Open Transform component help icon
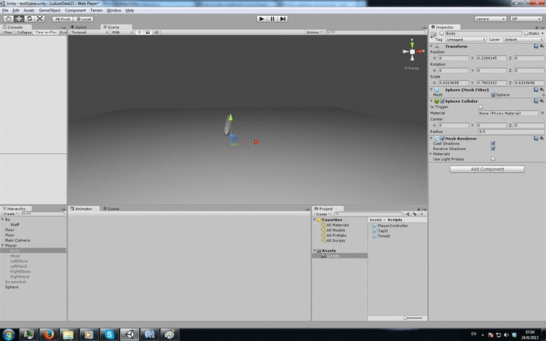The image size is (546, 341). coord(536,46)
